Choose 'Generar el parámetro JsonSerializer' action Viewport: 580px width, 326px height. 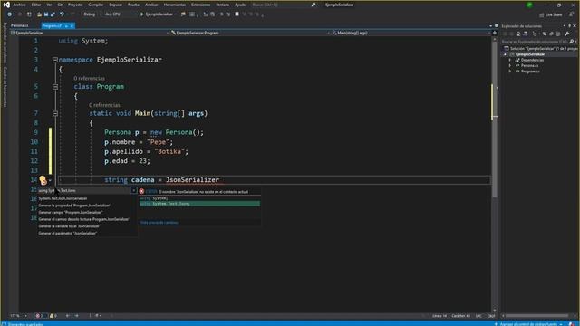(x=68, y=234)
